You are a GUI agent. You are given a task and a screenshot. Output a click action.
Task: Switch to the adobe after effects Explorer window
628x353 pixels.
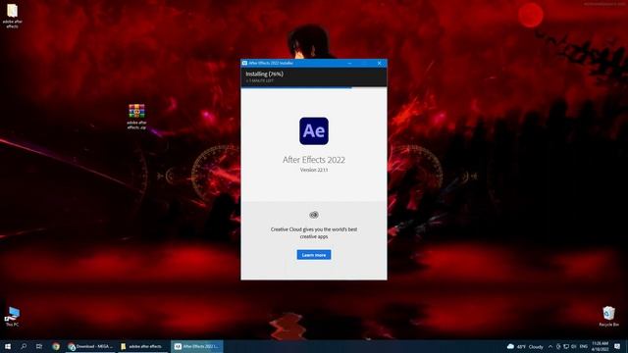coord(142,346)
